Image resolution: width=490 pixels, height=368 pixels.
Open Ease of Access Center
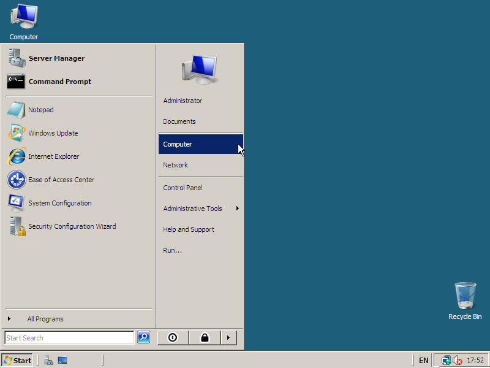pos(61,180)
